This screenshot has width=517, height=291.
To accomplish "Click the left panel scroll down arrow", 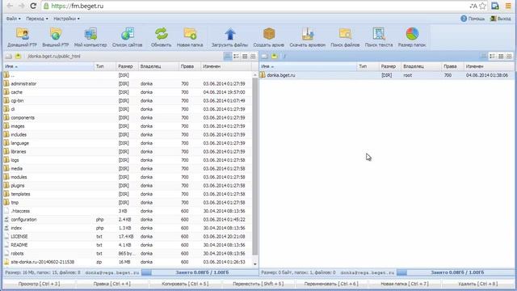I will (x=255, y=264).
